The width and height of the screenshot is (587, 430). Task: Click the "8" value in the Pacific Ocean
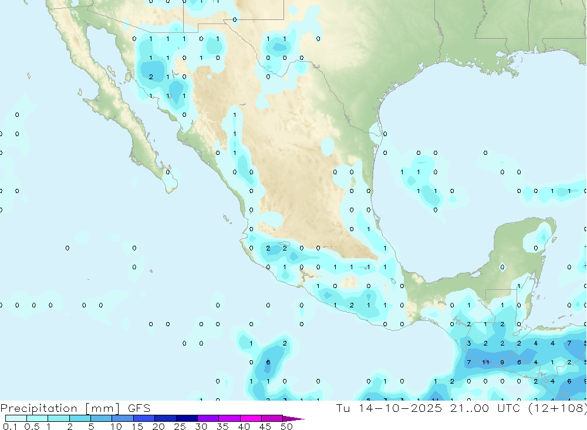pos(268,363)
